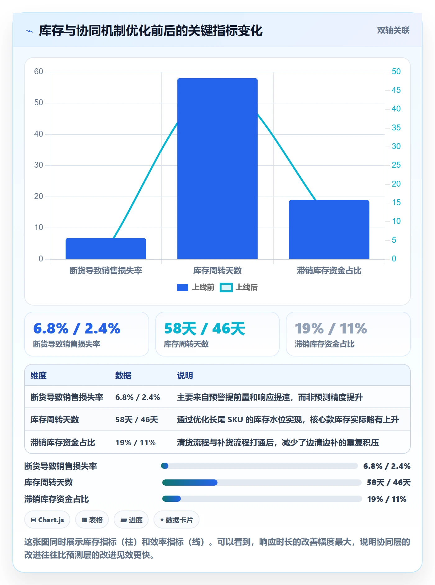Select the 数据卡片 tag chip
This screenshot has height=585, width=435.
(x=176, y=520)
